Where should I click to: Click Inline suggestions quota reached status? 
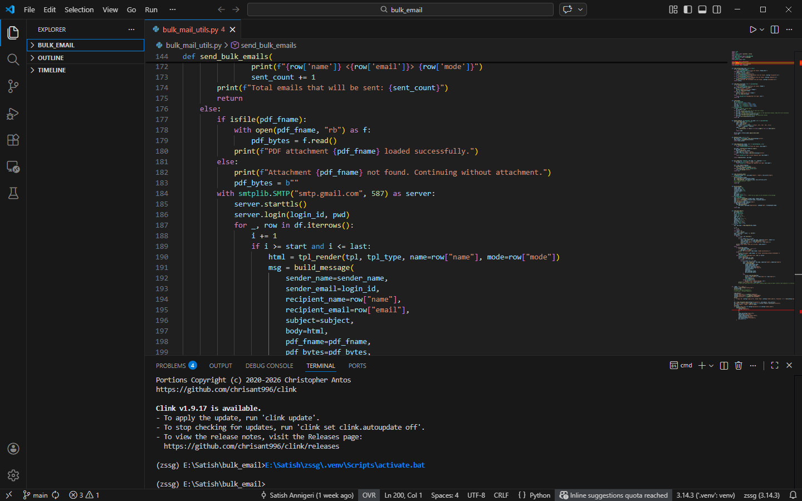(x=614, y=495)
